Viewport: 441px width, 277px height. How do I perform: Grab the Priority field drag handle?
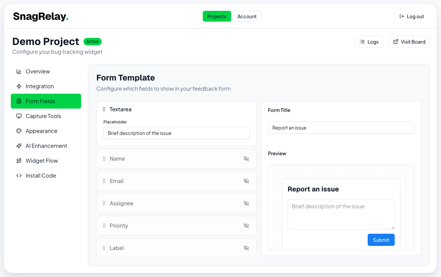[104, 226]
